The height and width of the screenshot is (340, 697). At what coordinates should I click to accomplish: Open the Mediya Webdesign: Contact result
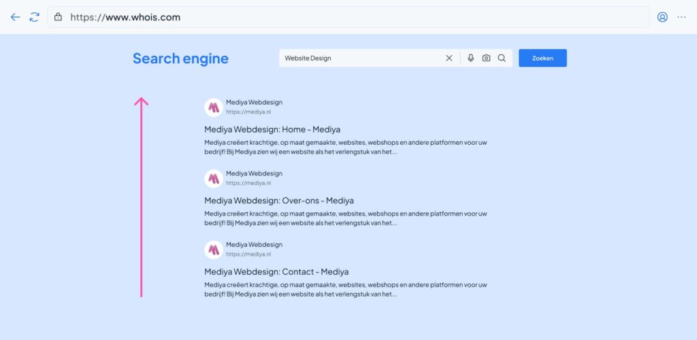click(276, 272)
